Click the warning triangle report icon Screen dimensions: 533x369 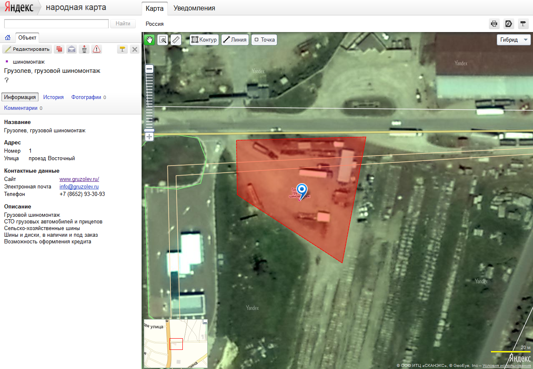click(97, 50)
